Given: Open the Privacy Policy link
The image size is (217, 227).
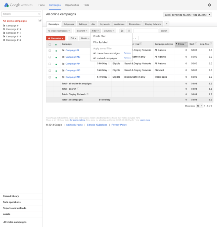Looking at the screenshot, I should [x=119, y=125].
